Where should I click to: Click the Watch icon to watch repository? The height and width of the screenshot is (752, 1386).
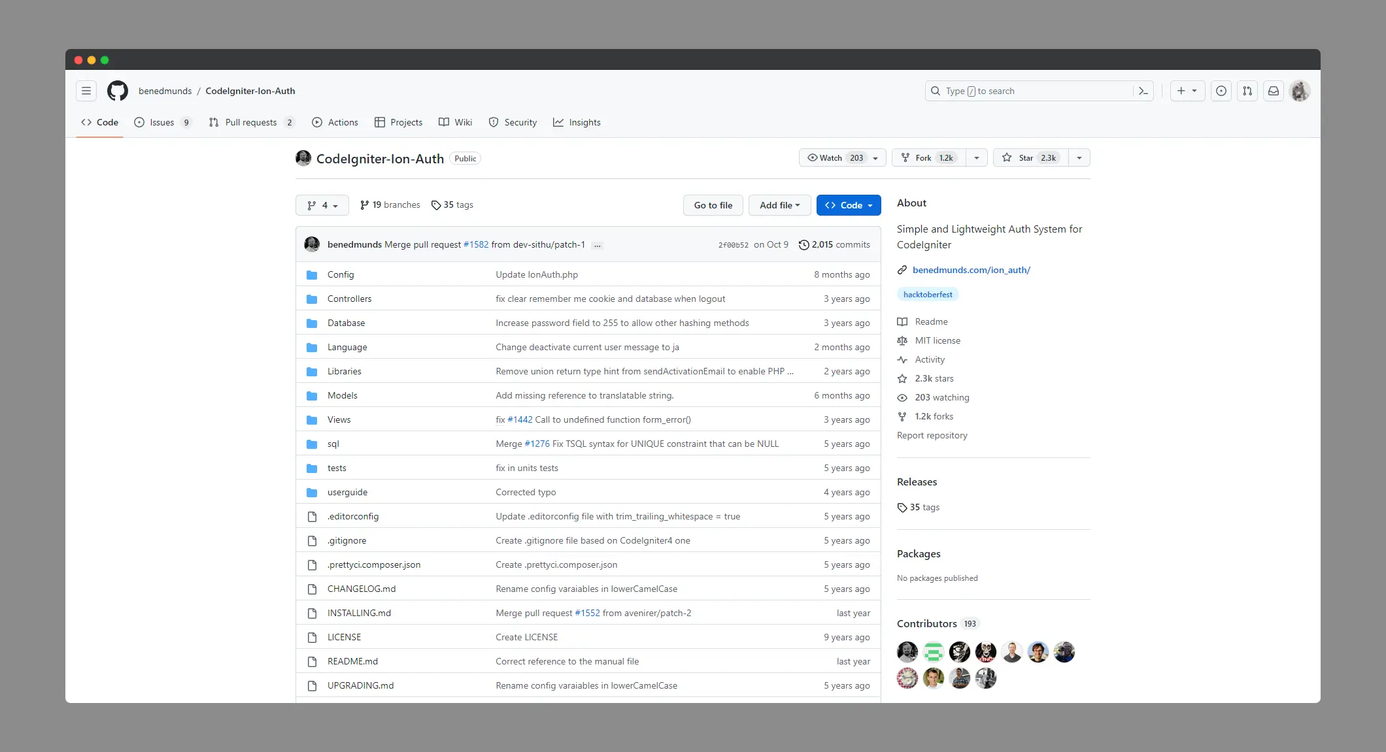pos(813,157)
